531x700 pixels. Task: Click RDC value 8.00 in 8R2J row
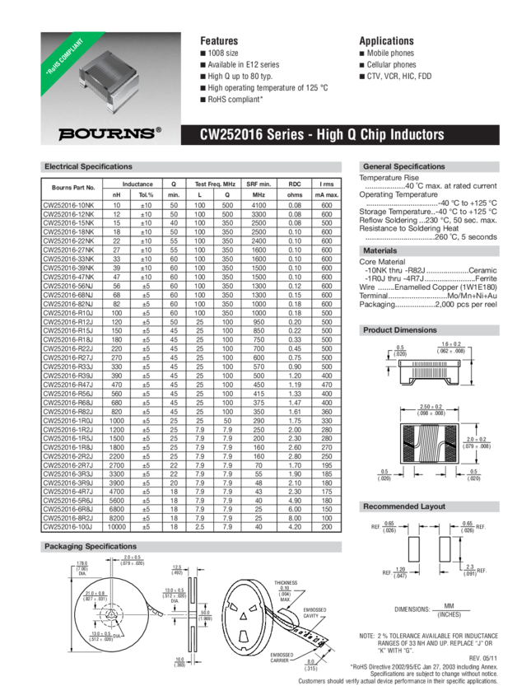coord(295,518)
